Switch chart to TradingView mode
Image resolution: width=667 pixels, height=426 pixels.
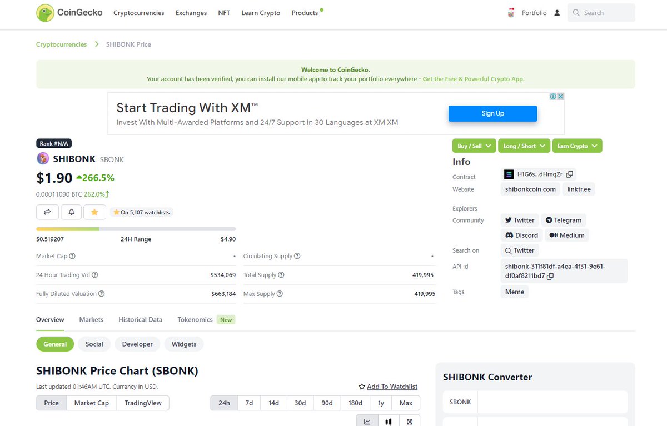pos(143,403)
